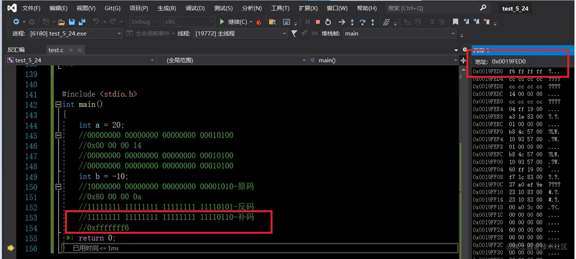
Task: Click the Visual Studio logo icon
Action: (x=12, y=8)
